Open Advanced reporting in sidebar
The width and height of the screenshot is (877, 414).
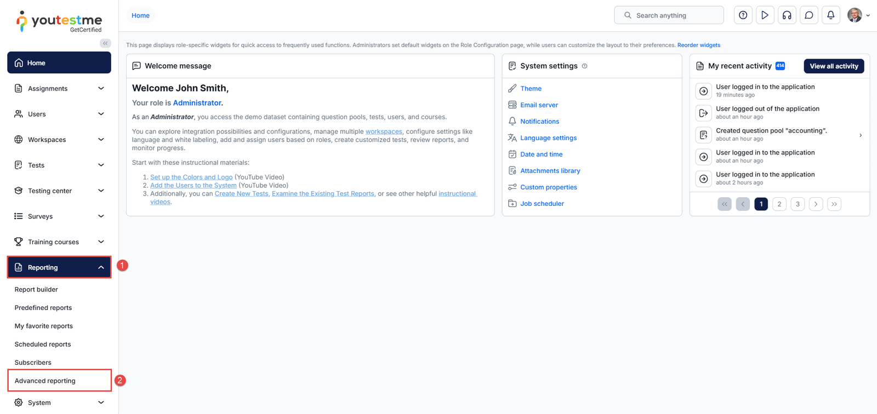(45, 381)
